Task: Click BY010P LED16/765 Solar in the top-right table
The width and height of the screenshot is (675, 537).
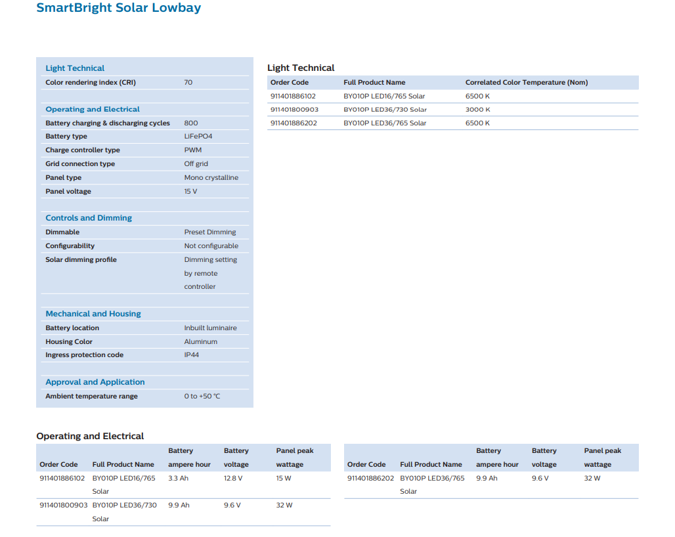Action: tap(384, 97)
